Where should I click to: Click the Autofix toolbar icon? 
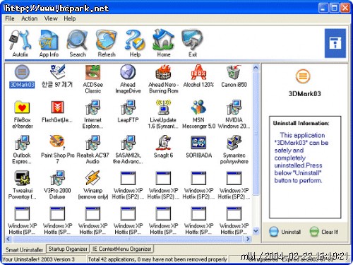[x=20, y=44]
